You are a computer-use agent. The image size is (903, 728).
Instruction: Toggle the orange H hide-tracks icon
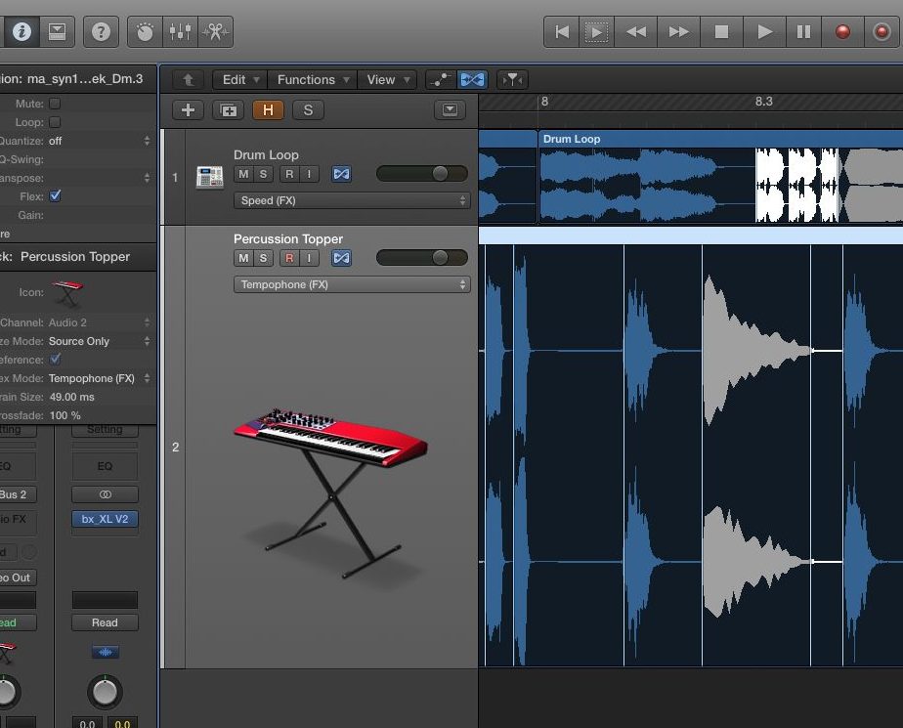[268, 109]
